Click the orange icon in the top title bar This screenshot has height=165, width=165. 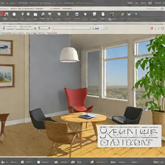[150, 3]
